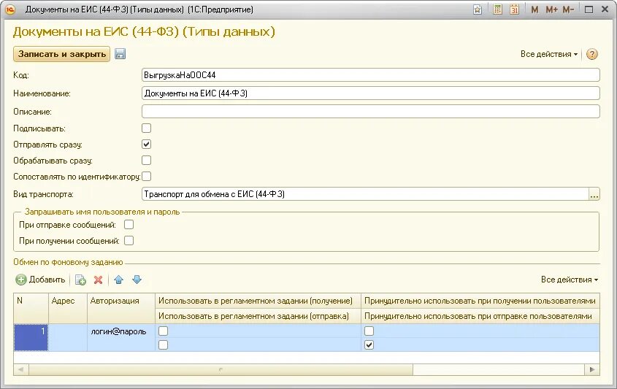Select row number 1 cell
Viewport: 617px width, 389px height.
(x=31, y=337)
